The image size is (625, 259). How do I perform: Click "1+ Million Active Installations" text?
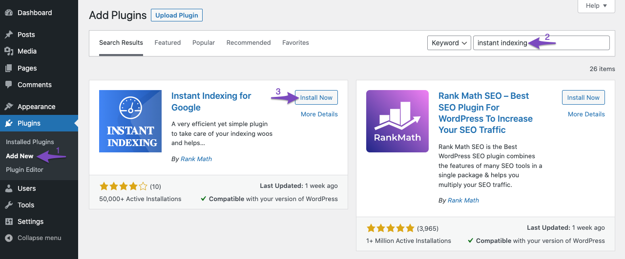click(409, 240)
